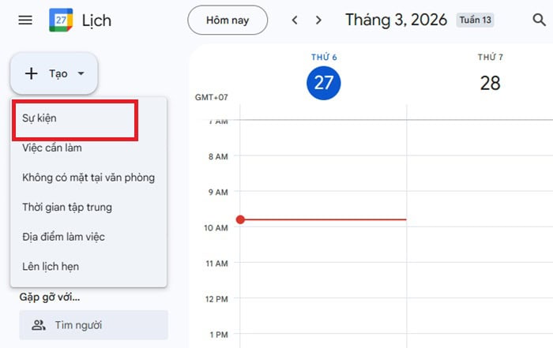553x348 pixels.
Task: Select Saturday date 28 header
Action: [x=490, y=83]
